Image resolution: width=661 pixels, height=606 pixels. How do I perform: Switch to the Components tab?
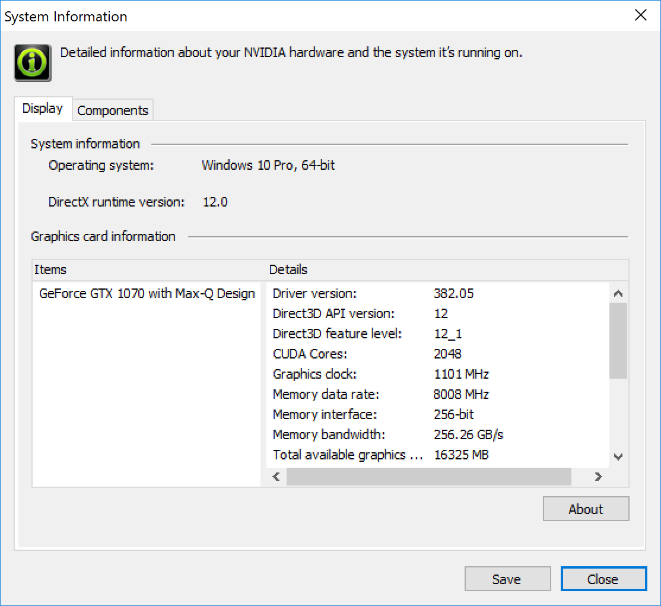coord(113,110)
